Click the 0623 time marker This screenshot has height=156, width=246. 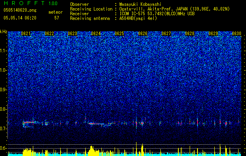[72, 34]
